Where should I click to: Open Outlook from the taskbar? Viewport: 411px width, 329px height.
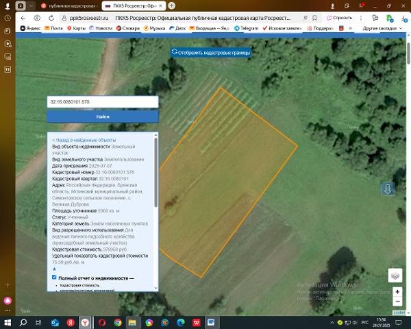tap(55, 322)
